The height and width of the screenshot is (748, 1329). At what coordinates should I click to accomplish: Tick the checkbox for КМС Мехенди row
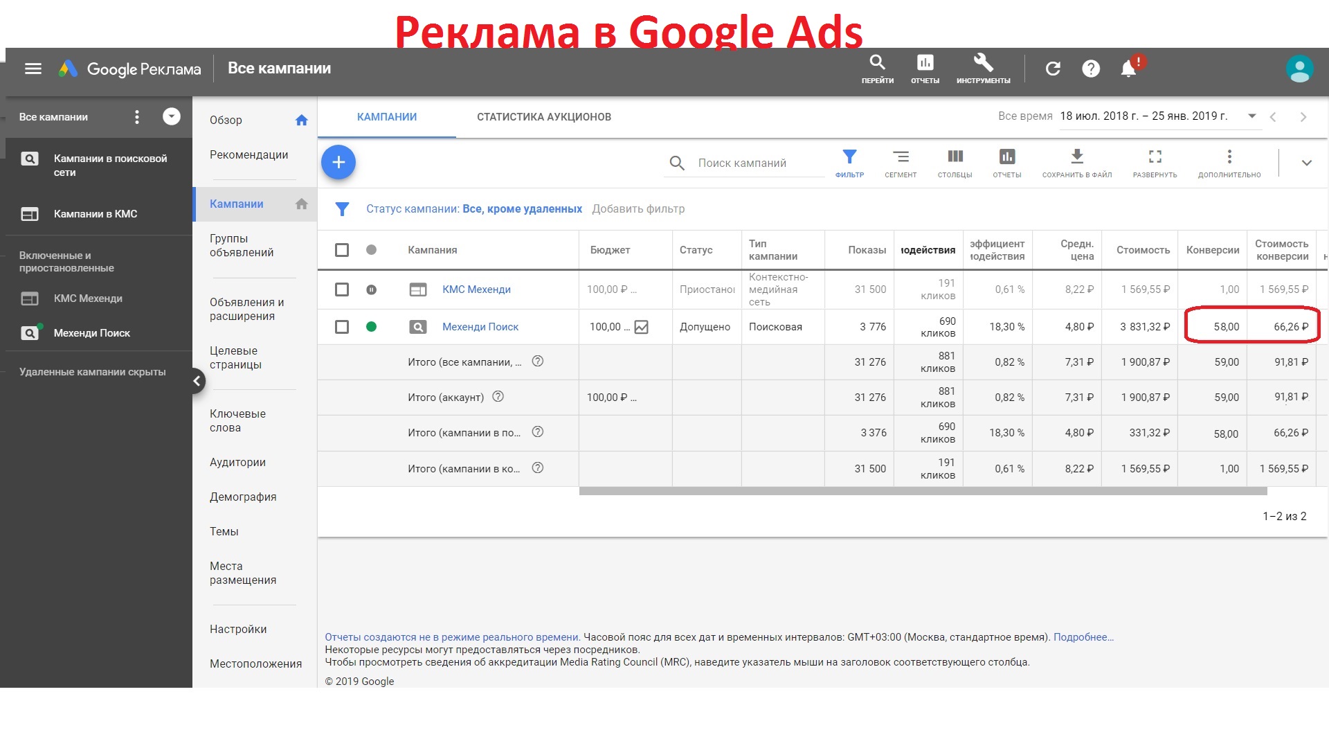point(342,290)
